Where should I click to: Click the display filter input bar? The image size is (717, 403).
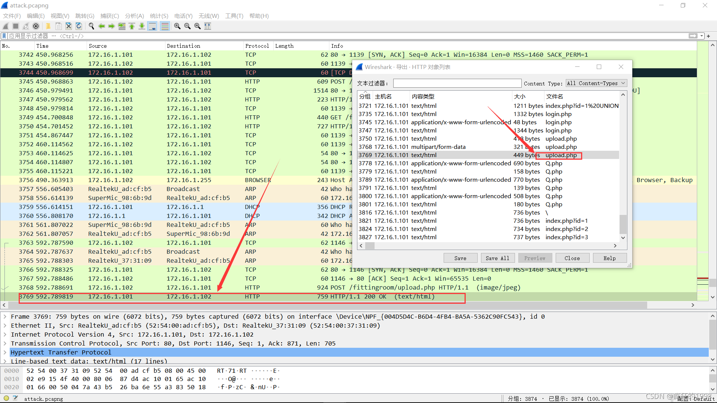click(x=347, y=36)
